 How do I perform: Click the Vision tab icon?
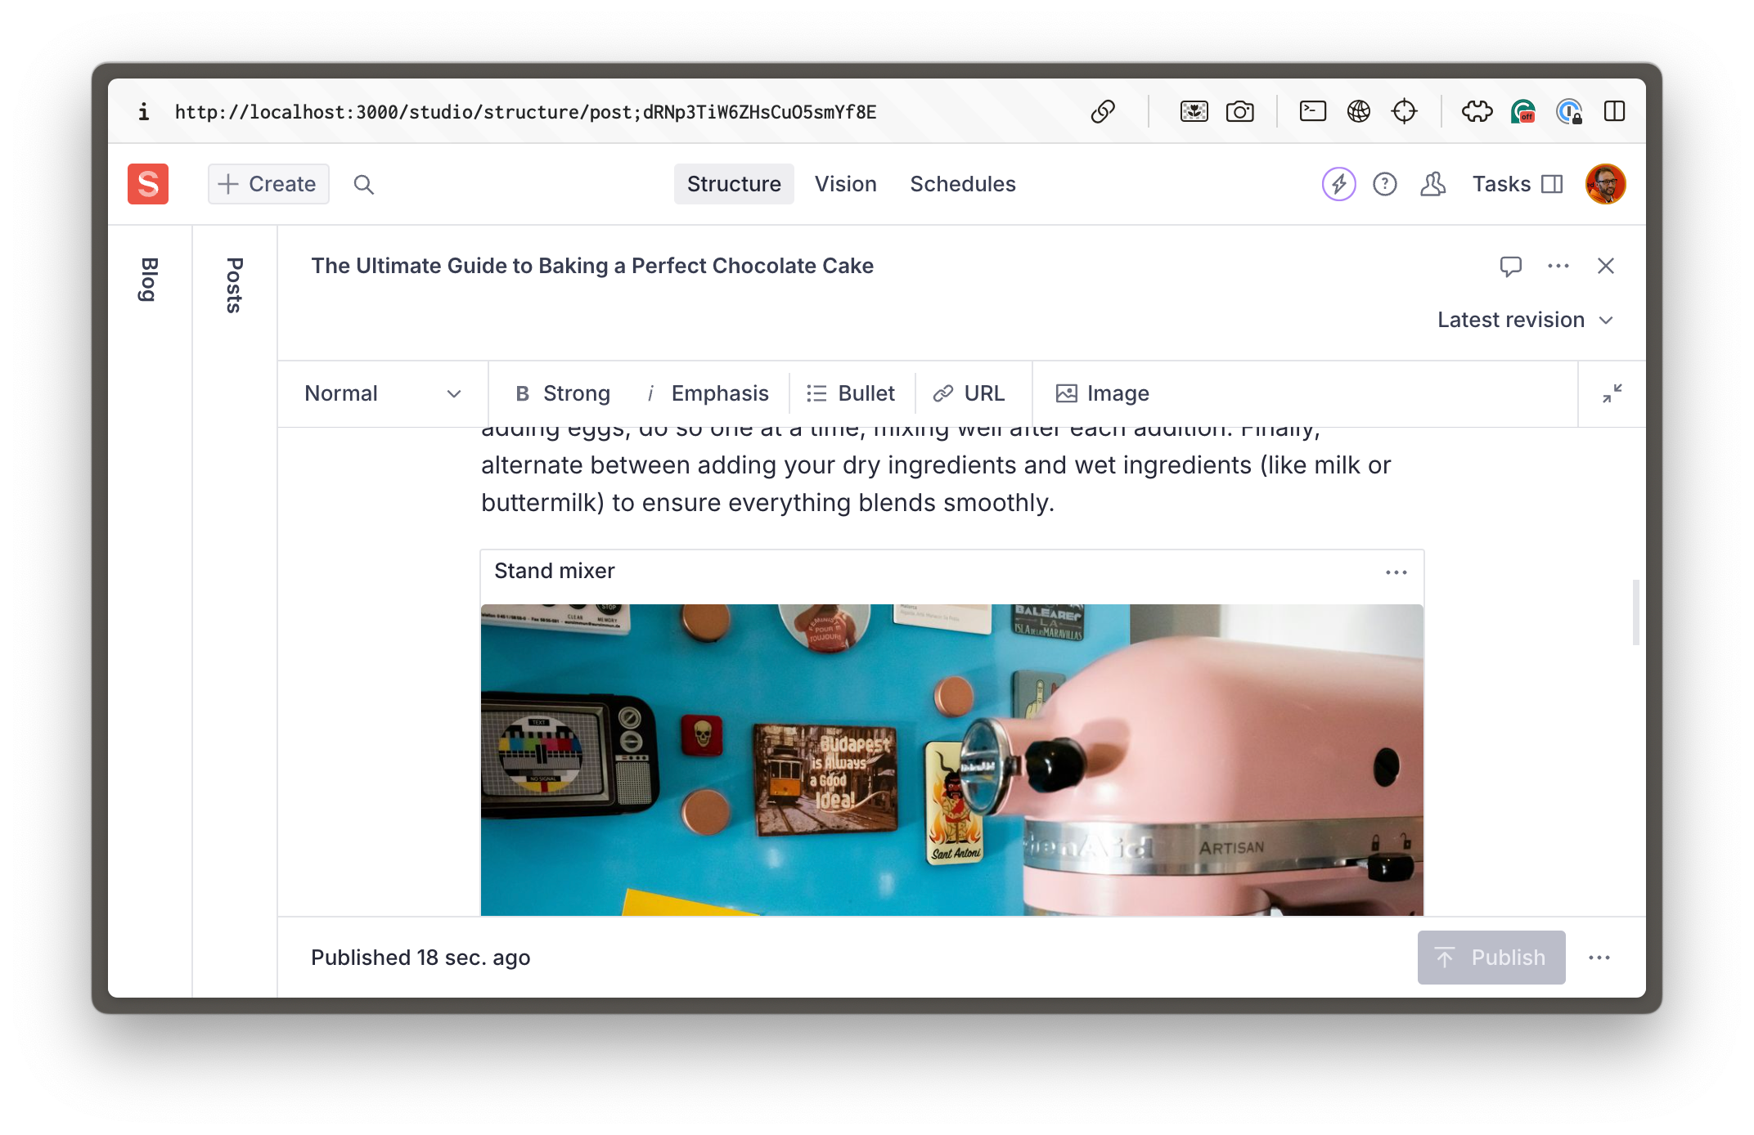(x=845, y=184)
